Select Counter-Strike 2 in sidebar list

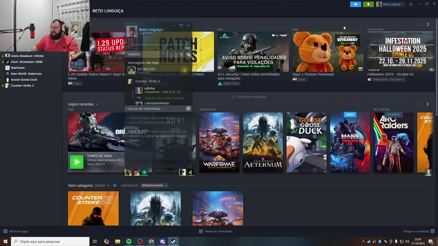[22, 85]
